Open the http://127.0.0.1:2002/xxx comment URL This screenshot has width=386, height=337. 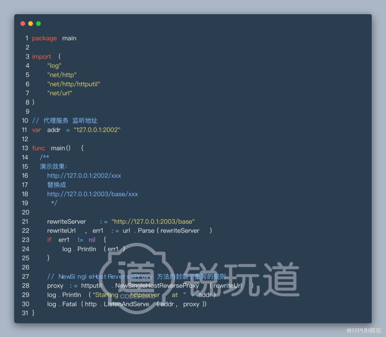pyautogui.click(x=84, y=175)
